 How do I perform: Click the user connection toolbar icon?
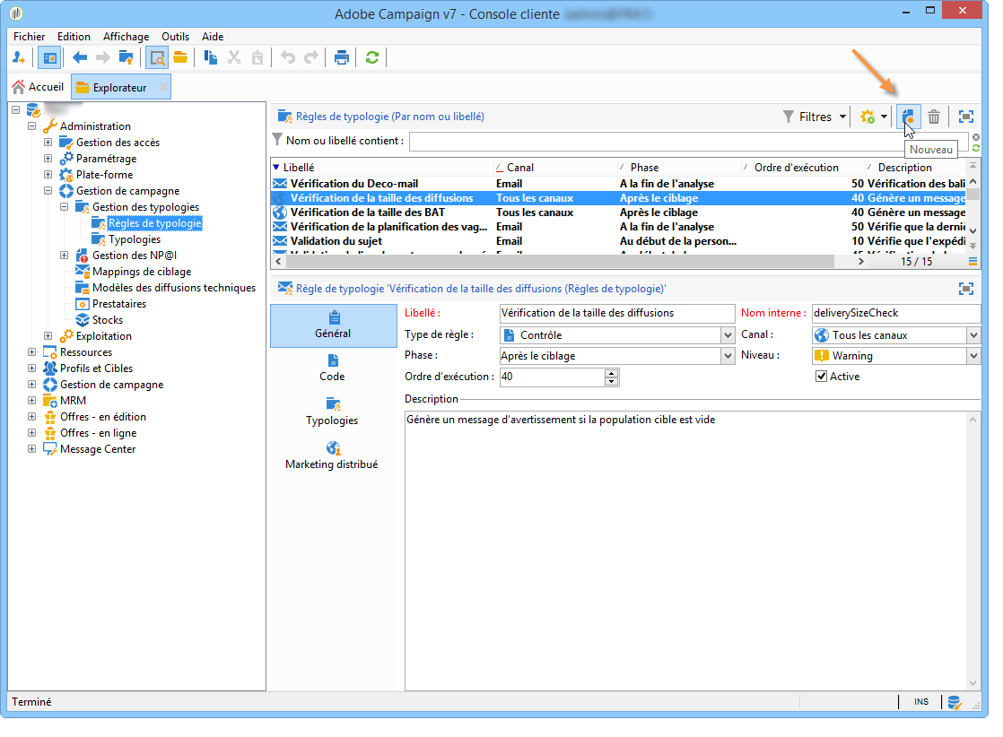click(x=19, y=58)
